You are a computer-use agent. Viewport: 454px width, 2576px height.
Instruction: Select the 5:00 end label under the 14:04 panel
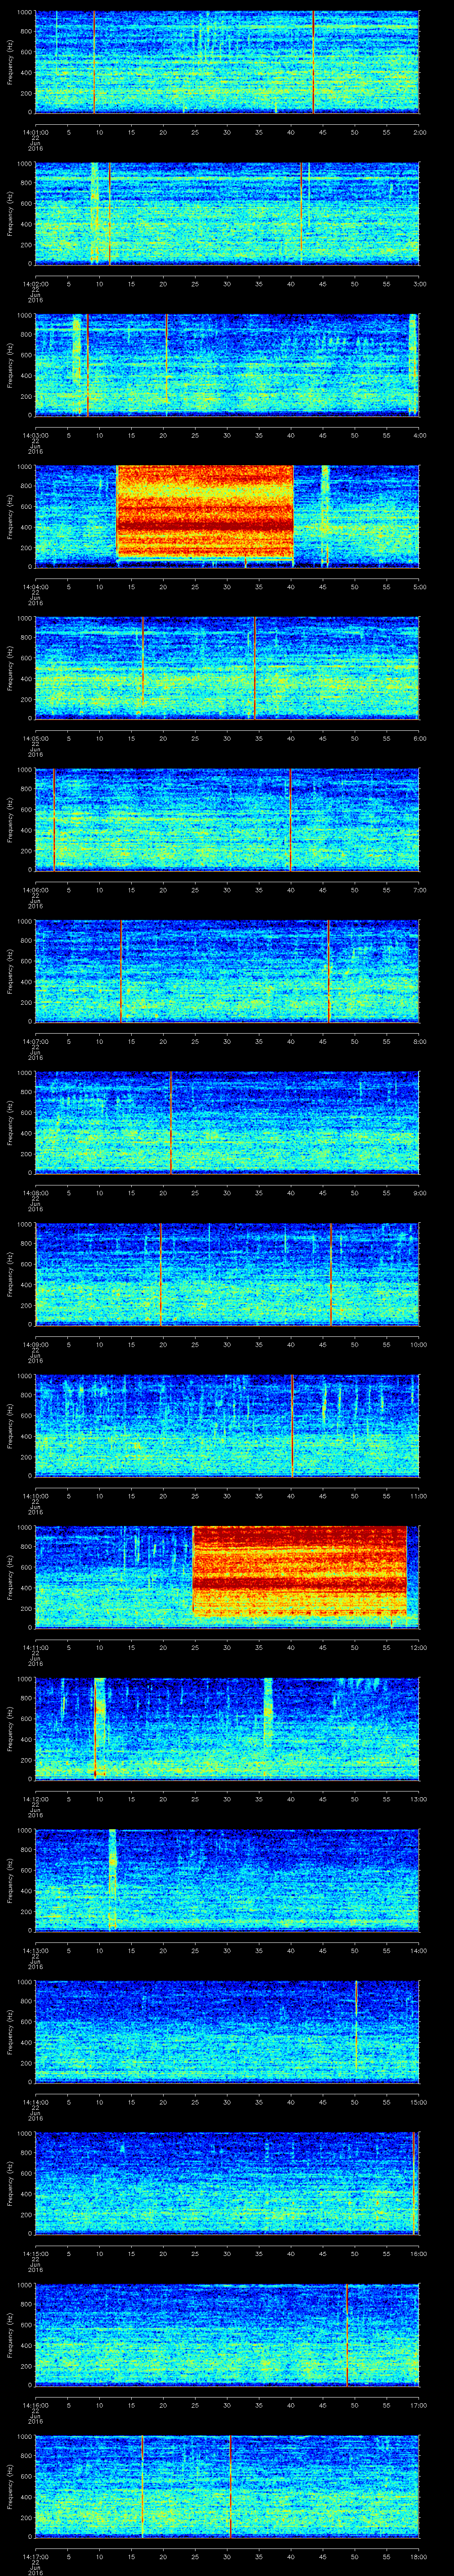tap(419, 586)
